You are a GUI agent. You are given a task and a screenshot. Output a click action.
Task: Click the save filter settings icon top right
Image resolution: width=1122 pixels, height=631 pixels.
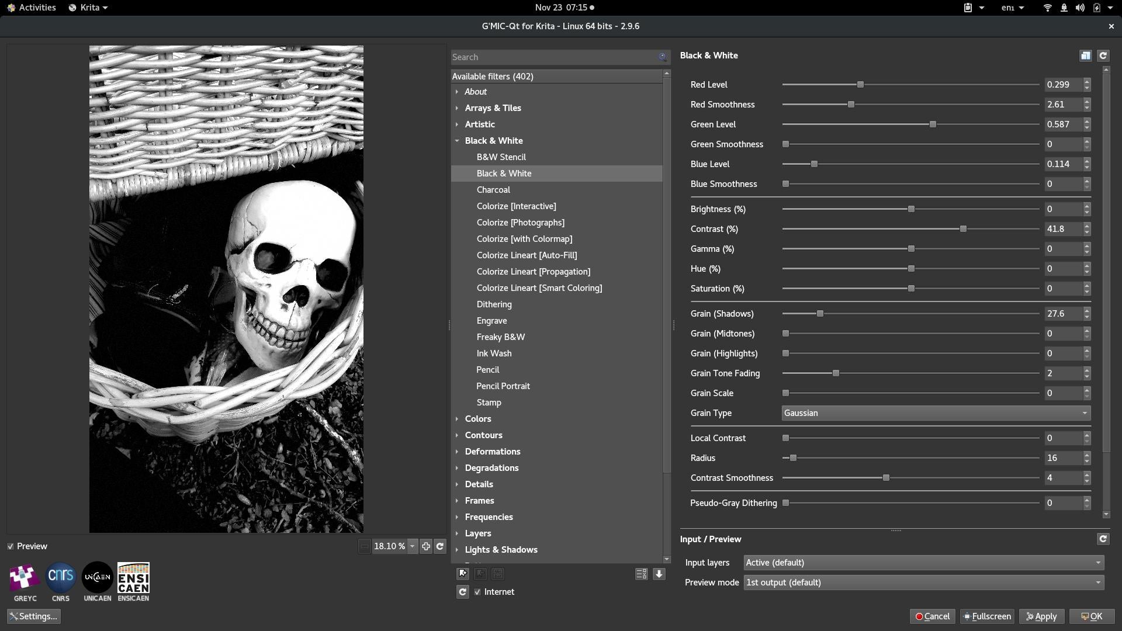[x=1085, y=55]
